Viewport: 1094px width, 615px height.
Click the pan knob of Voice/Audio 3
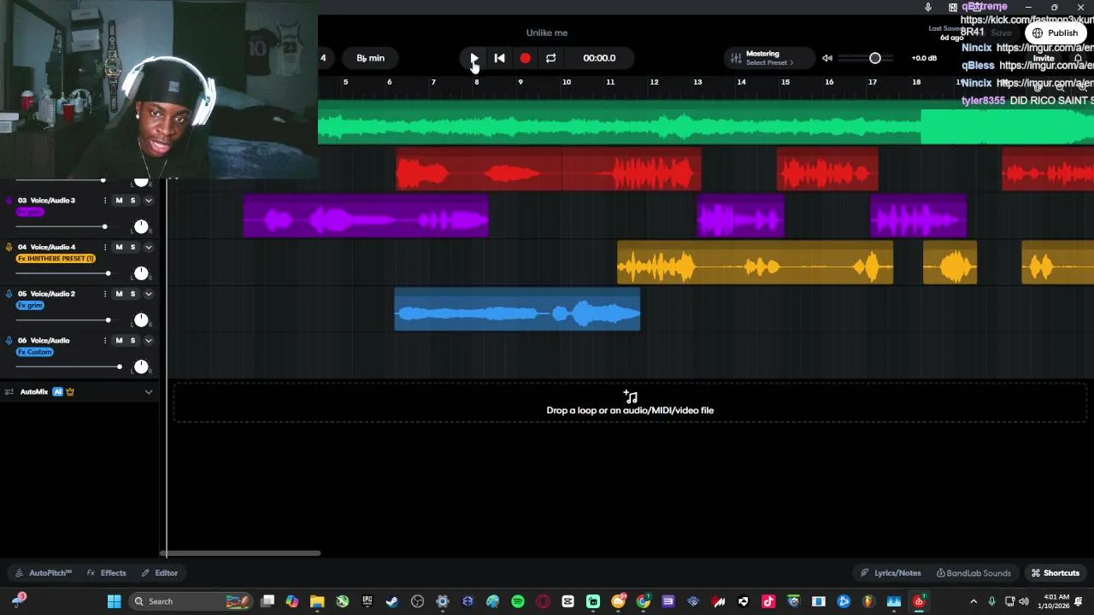point(141,226)
